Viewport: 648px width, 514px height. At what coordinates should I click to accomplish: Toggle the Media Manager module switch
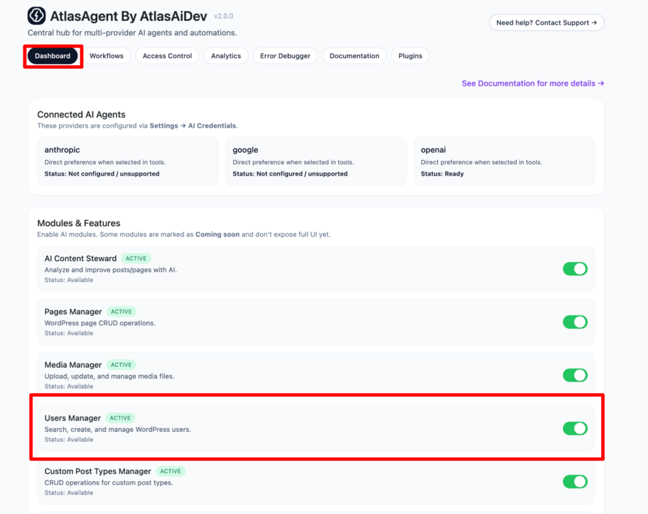(x=575, y=376)
